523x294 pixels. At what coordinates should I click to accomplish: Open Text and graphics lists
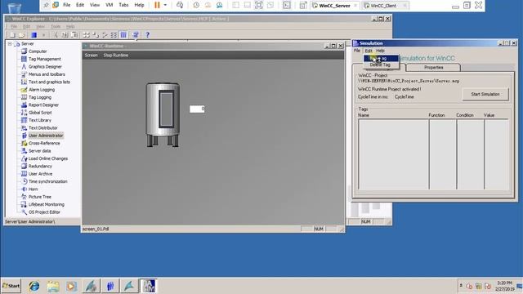coord(49,82)
